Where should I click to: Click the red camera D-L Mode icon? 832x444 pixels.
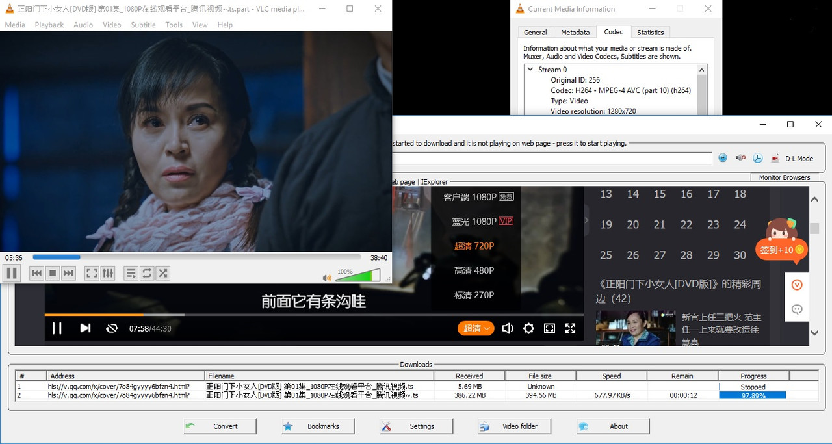[775, 158]
